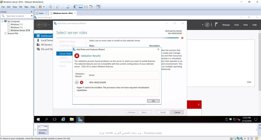Click the volume icon in system tray

click(239, 119)
